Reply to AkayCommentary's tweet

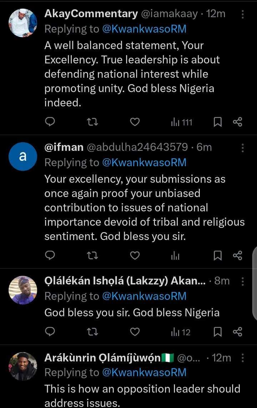click(50, 122)
